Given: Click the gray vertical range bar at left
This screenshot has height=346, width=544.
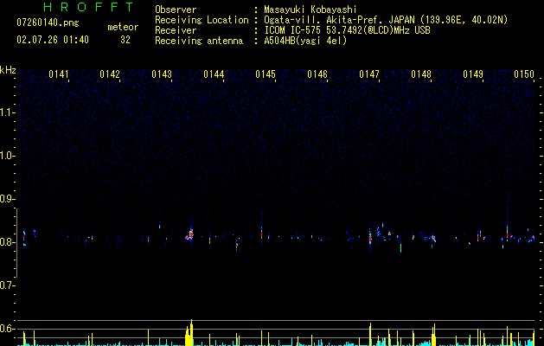Looking at the screenshot, I should (x=16, y=243).
